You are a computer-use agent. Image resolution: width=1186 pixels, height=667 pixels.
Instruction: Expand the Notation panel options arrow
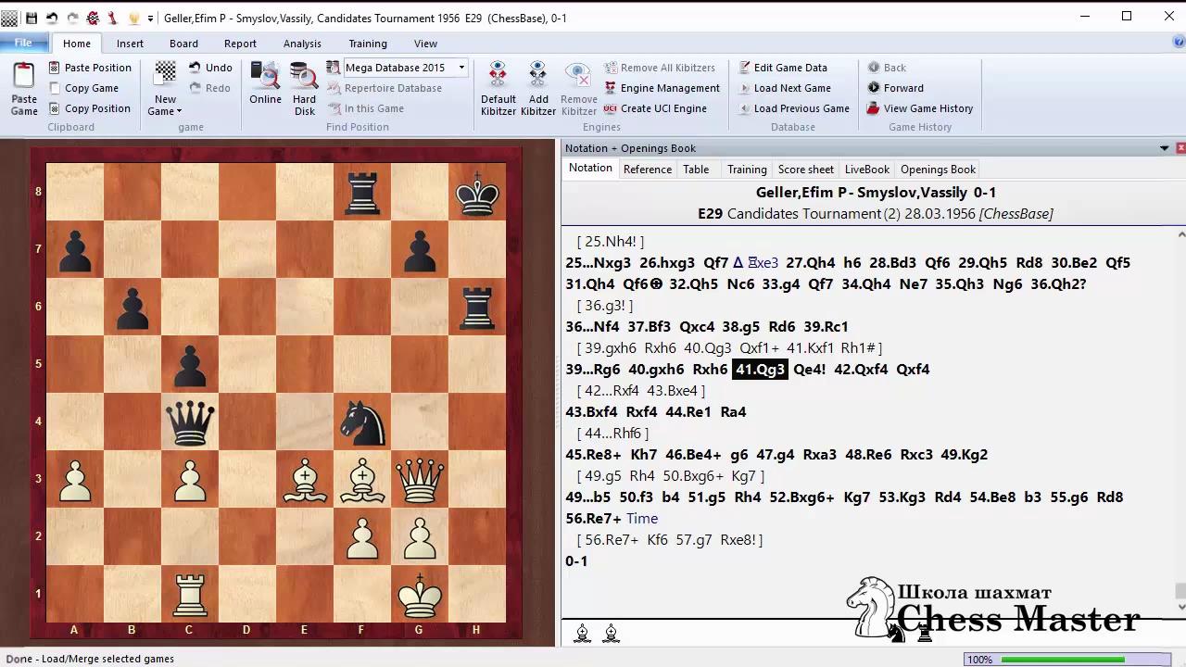pos(1164,148)
